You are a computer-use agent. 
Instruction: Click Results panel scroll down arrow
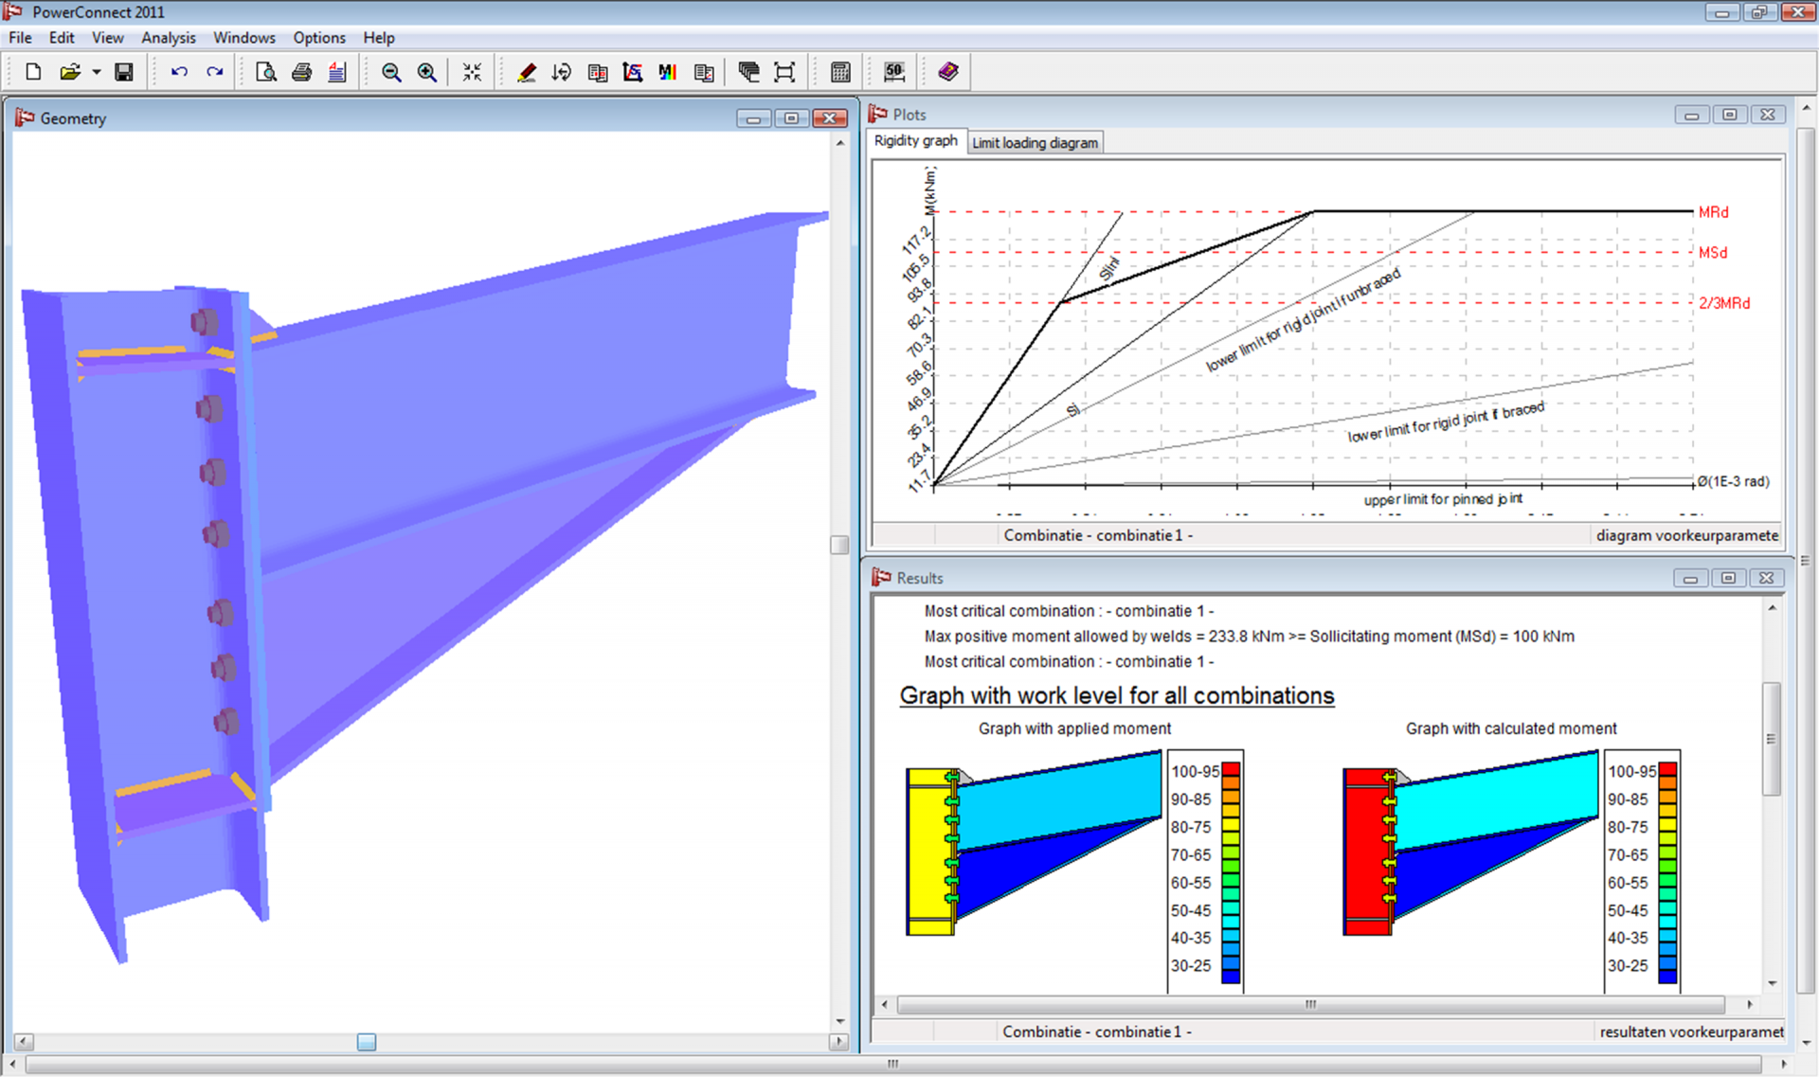(1772, 983)
